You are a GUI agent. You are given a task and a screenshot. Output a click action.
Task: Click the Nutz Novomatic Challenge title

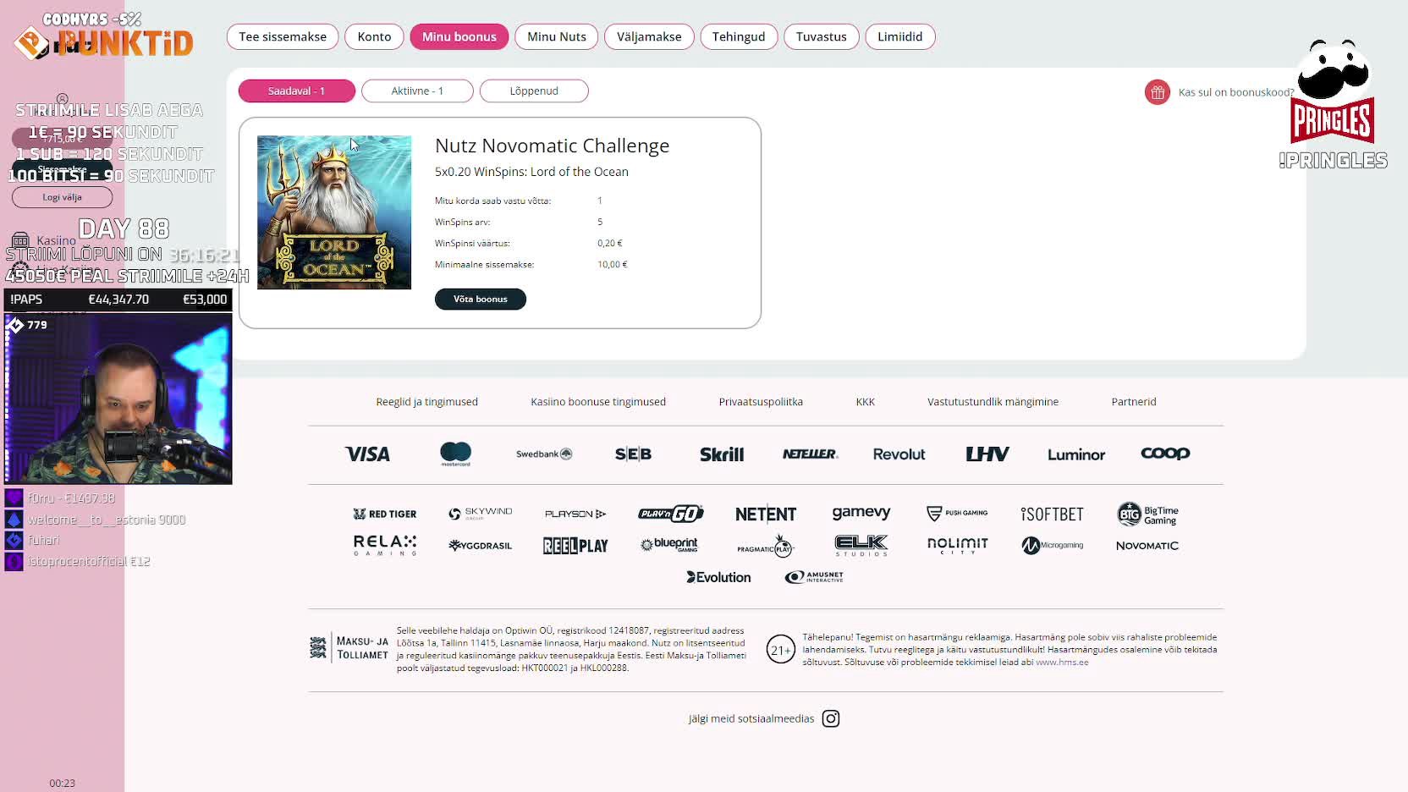(x=552, y=146)
